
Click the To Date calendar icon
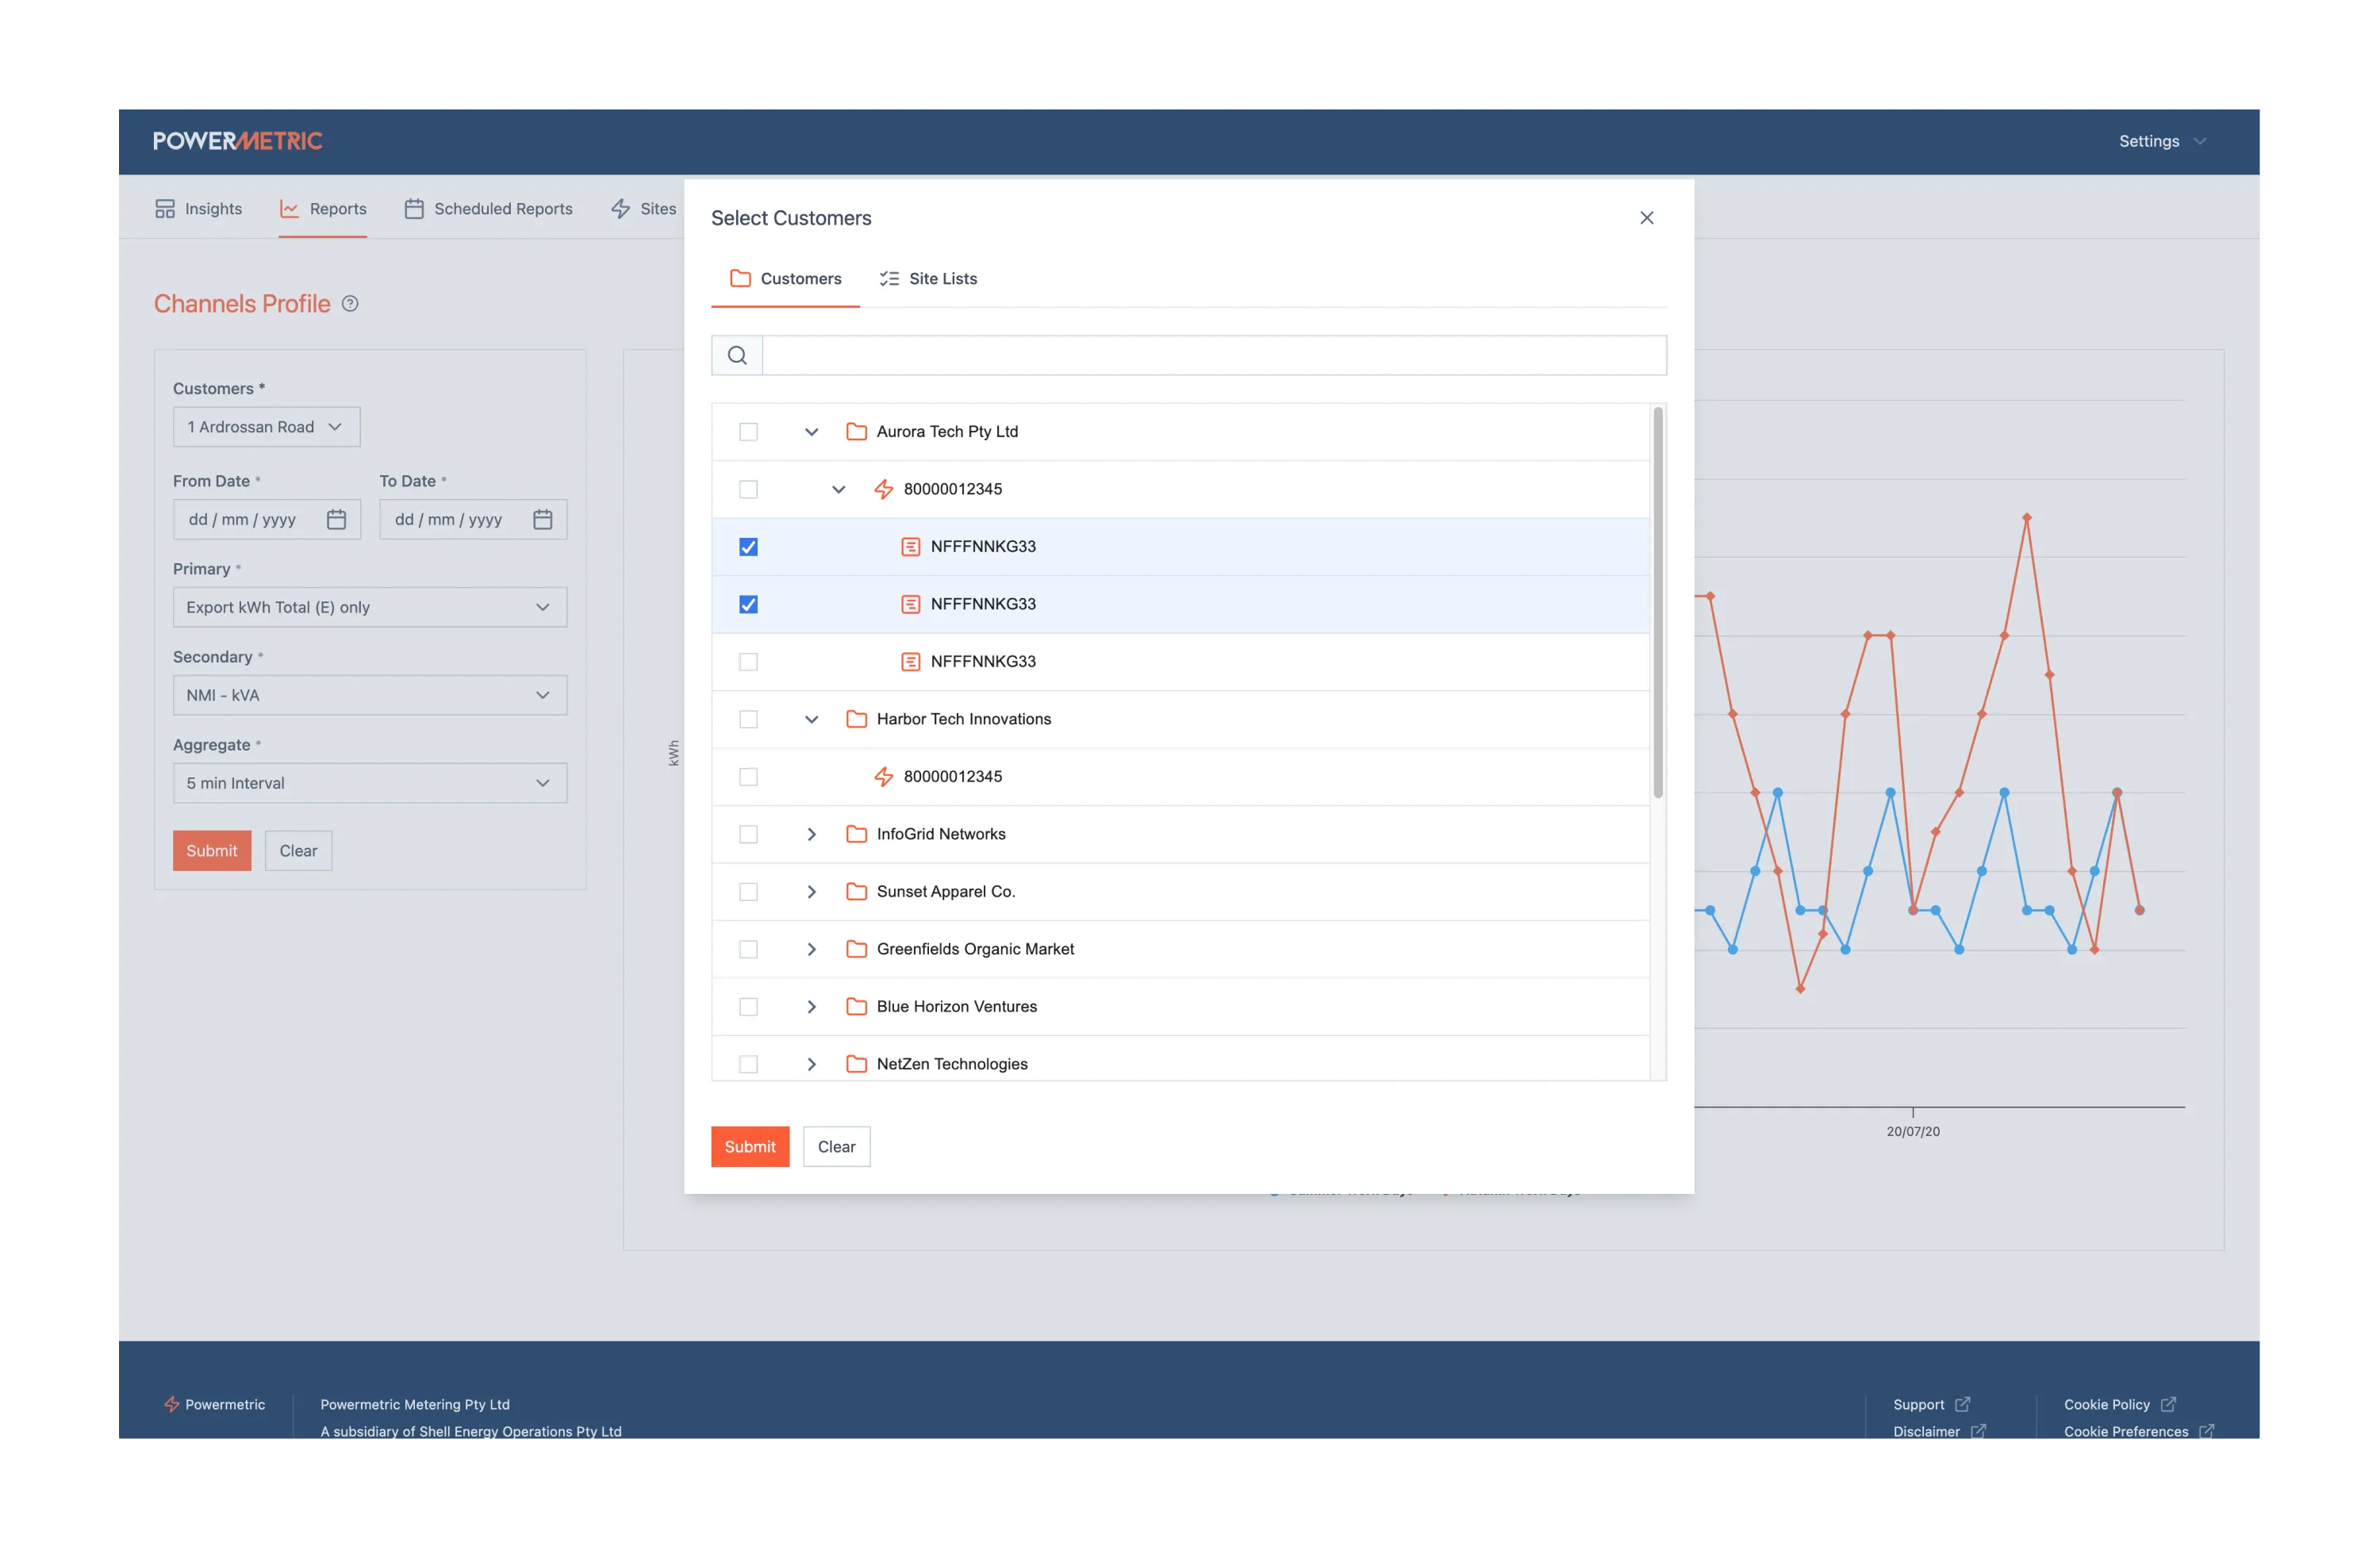tap(542, 519)
